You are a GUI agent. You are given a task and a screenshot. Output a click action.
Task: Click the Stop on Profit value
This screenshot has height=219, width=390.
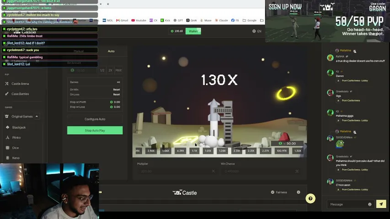click(x=115, y=102)
